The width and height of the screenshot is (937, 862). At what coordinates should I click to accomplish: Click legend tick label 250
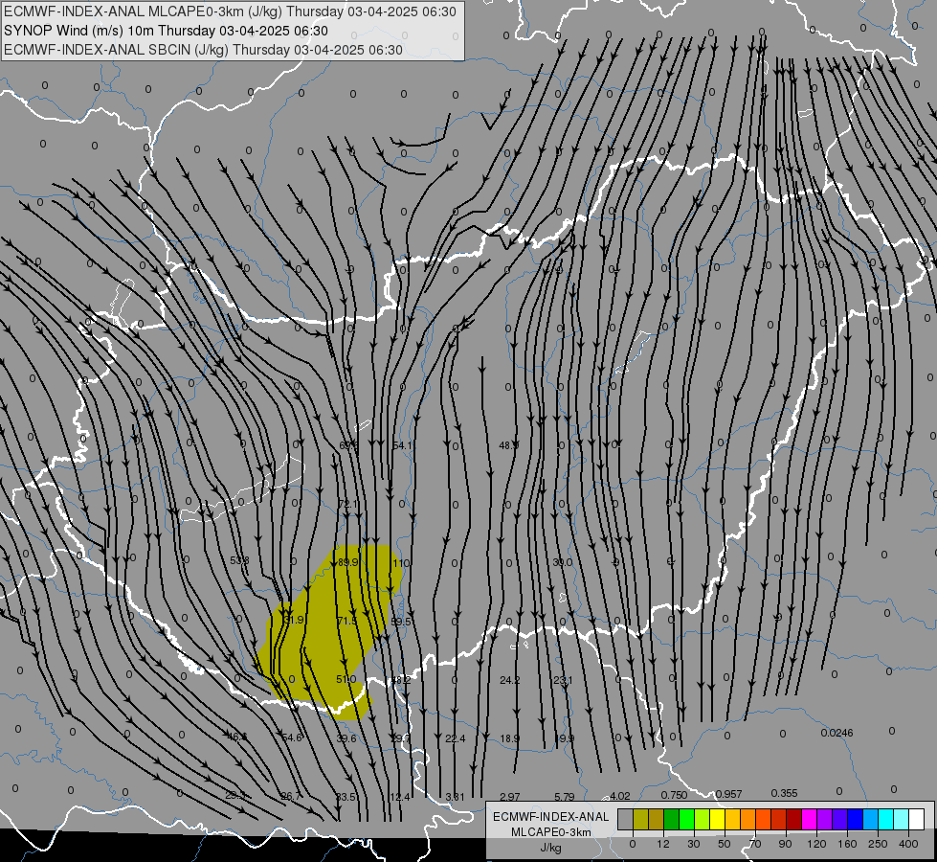tap(878, 844)
